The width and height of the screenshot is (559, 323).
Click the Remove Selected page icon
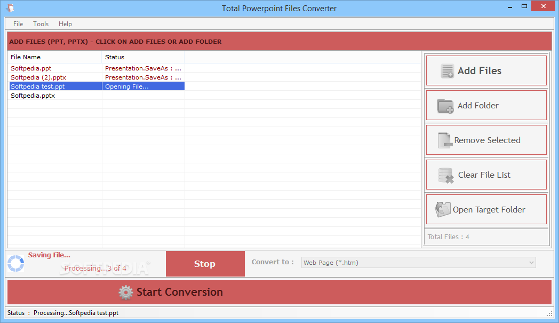[x=444, y=140]
